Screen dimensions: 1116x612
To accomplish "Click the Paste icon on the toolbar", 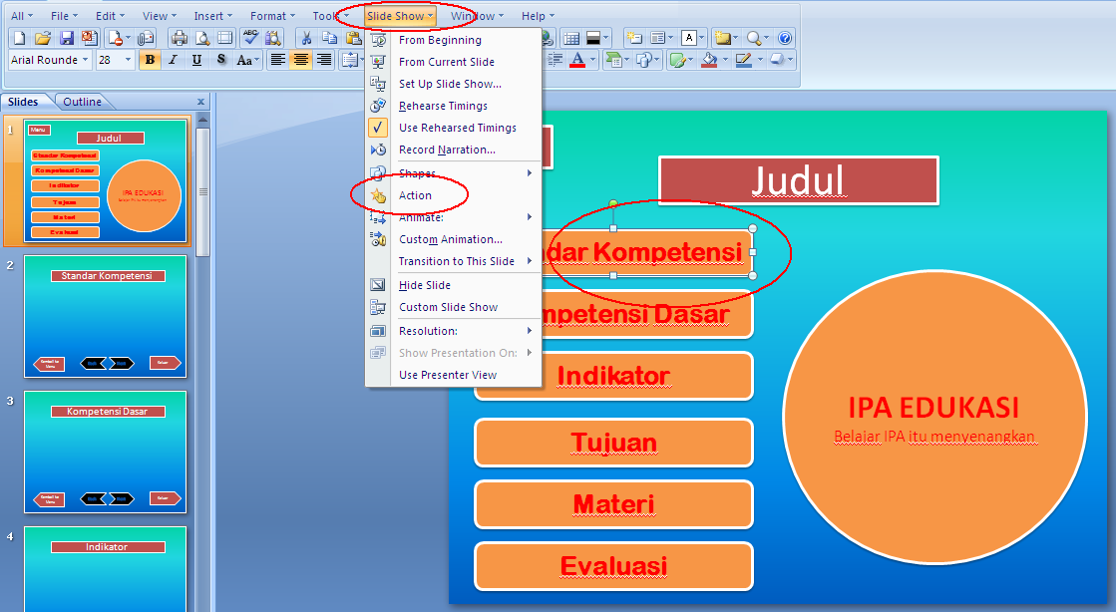I will (x=353, y=38).
